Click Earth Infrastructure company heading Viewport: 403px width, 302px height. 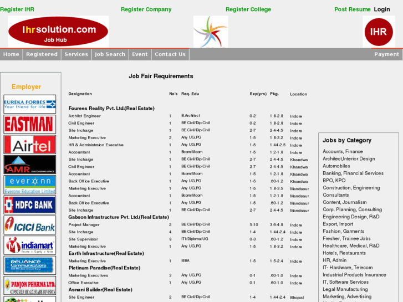click(x=106, y=253)
